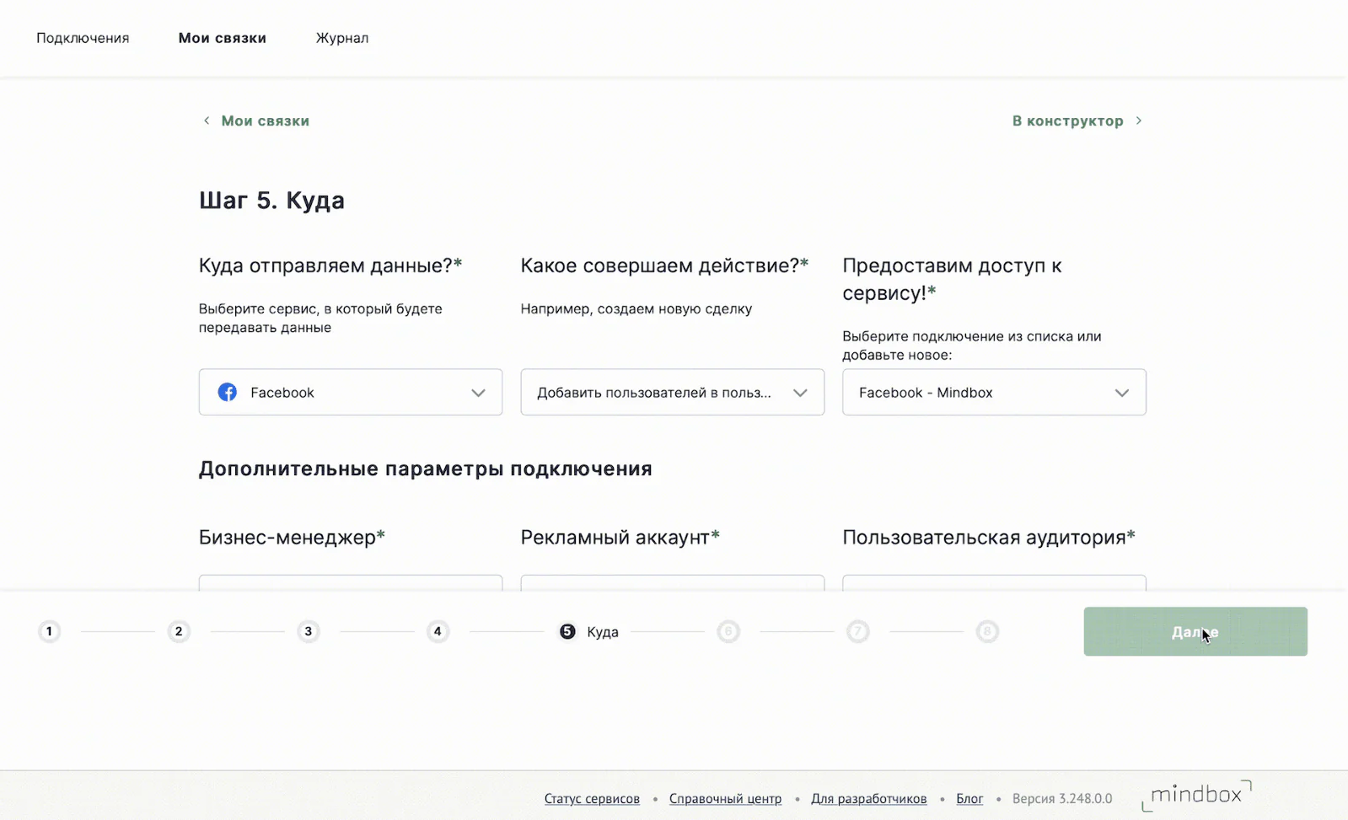Click the mindbox logo in footer
Image resolution: width=1348 pixels, height=820 pixels.
tap(1197, 795)
